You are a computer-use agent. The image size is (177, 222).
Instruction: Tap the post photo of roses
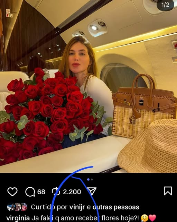tap(88, 86)
